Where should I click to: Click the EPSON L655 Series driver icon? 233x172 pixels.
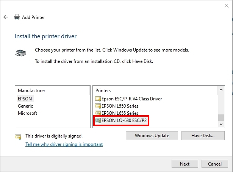coord(98,113)
